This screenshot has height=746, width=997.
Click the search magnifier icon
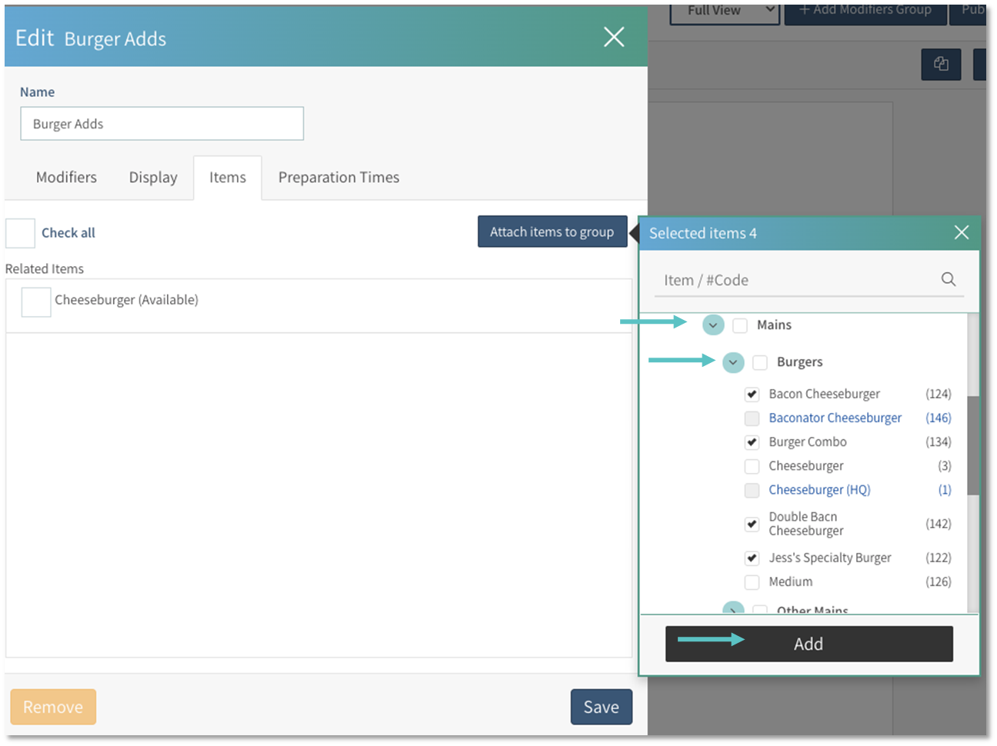[949, 279]
